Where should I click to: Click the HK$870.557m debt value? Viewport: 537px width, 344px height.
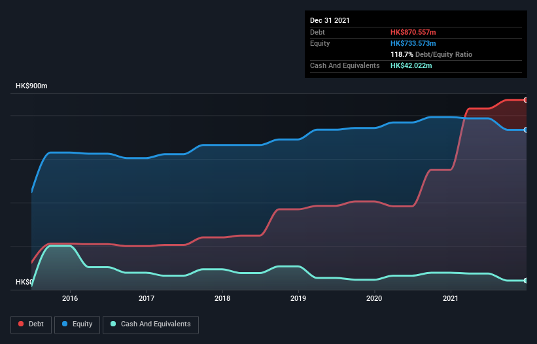tap(413, 32)
